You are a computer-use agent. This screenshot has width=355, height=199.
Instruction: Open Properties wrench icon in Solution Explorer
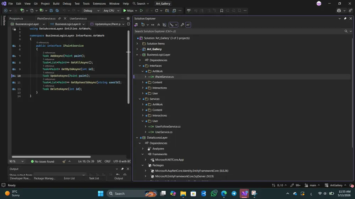click(182, 25)
